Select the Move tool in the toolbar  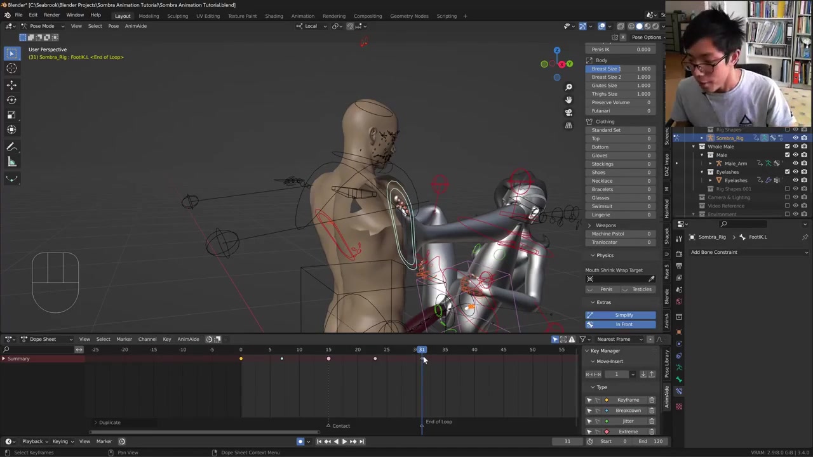click(11, 84)
